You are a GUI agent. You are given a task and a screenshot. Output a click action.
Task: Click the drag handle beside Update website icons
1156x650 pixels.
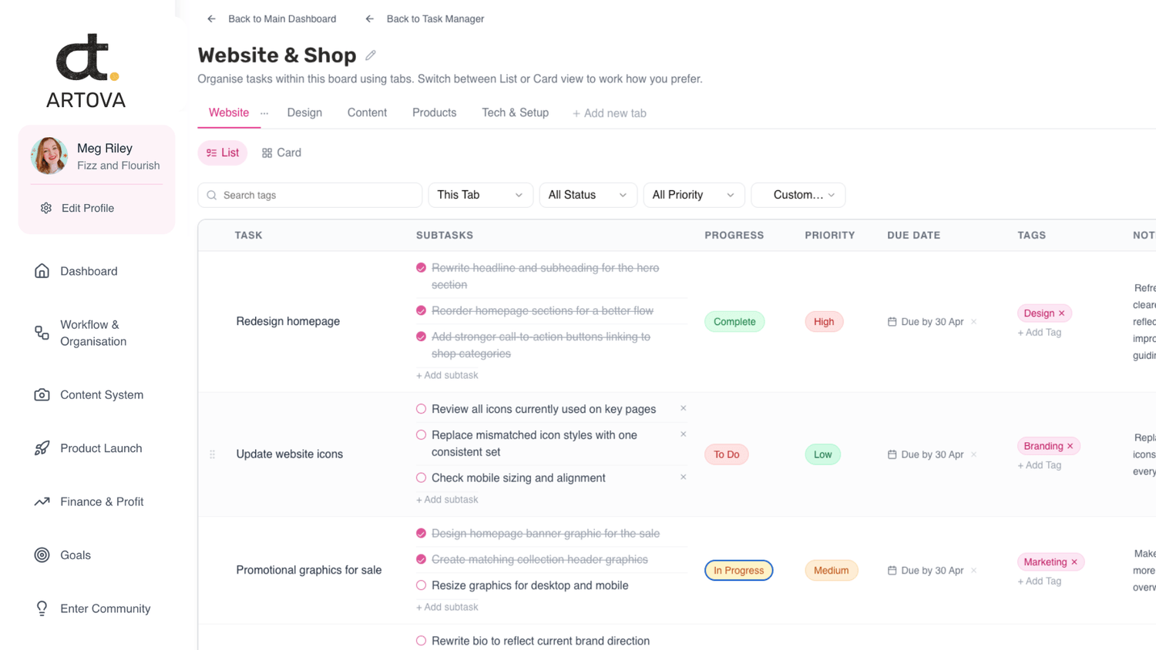[x=213, y=454]
